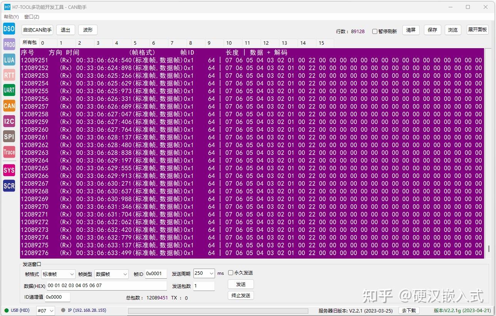The height and width of the screenshot is (316, 496).
Task: Check the 永久发送 continuous send option
Action: tap(230, 272)
